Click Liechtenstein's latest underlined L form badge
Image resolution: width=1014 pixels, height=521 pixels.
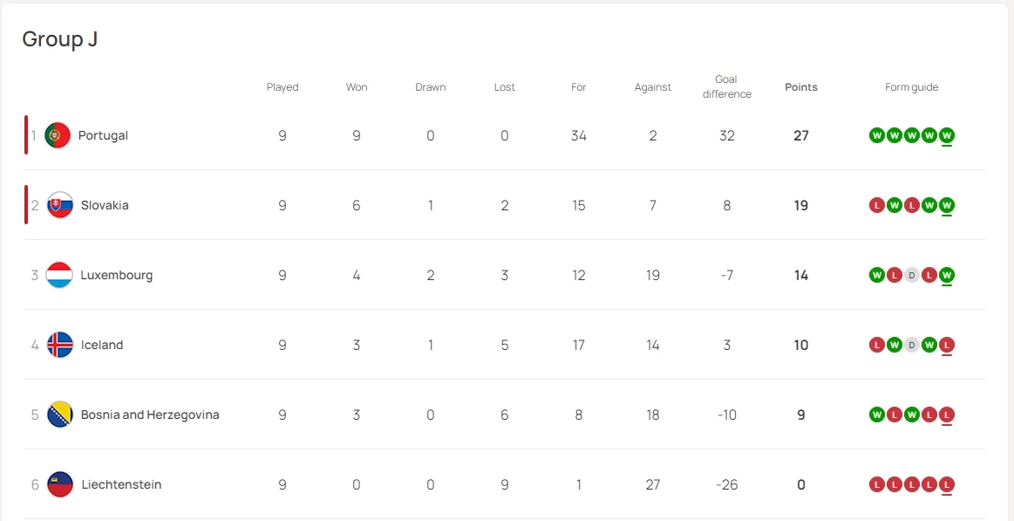[947, 484]
